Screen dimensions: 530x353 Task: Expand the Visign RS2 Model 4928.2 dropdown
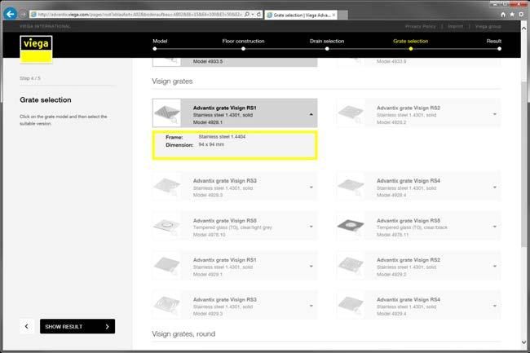(494, 114)
